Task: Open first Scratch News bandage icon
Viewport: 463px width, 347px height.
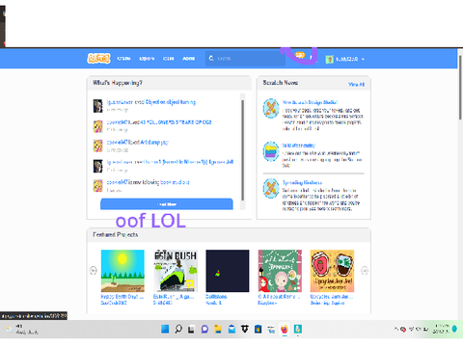Action: coord(271,108)
